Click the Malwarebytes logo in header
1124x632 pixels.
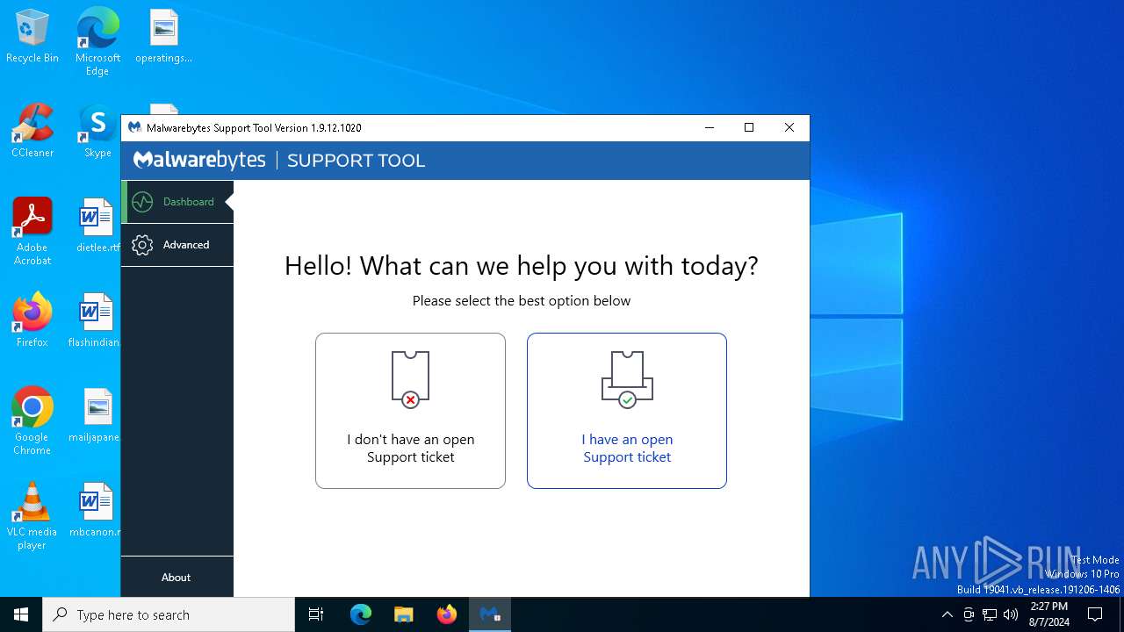pos(199,160)
